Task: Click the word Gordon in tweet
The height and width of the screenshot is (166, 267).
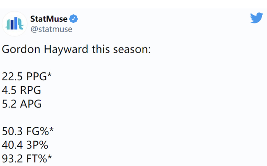Action: tap(18, 50)
